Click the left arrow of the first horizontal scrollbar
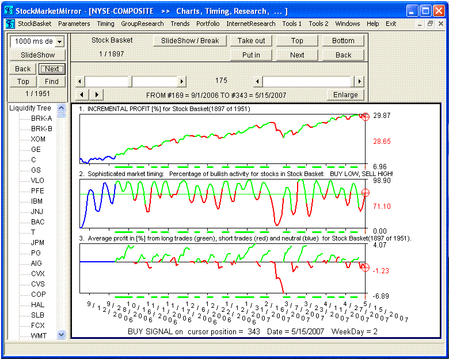 (x=79, y=82)
